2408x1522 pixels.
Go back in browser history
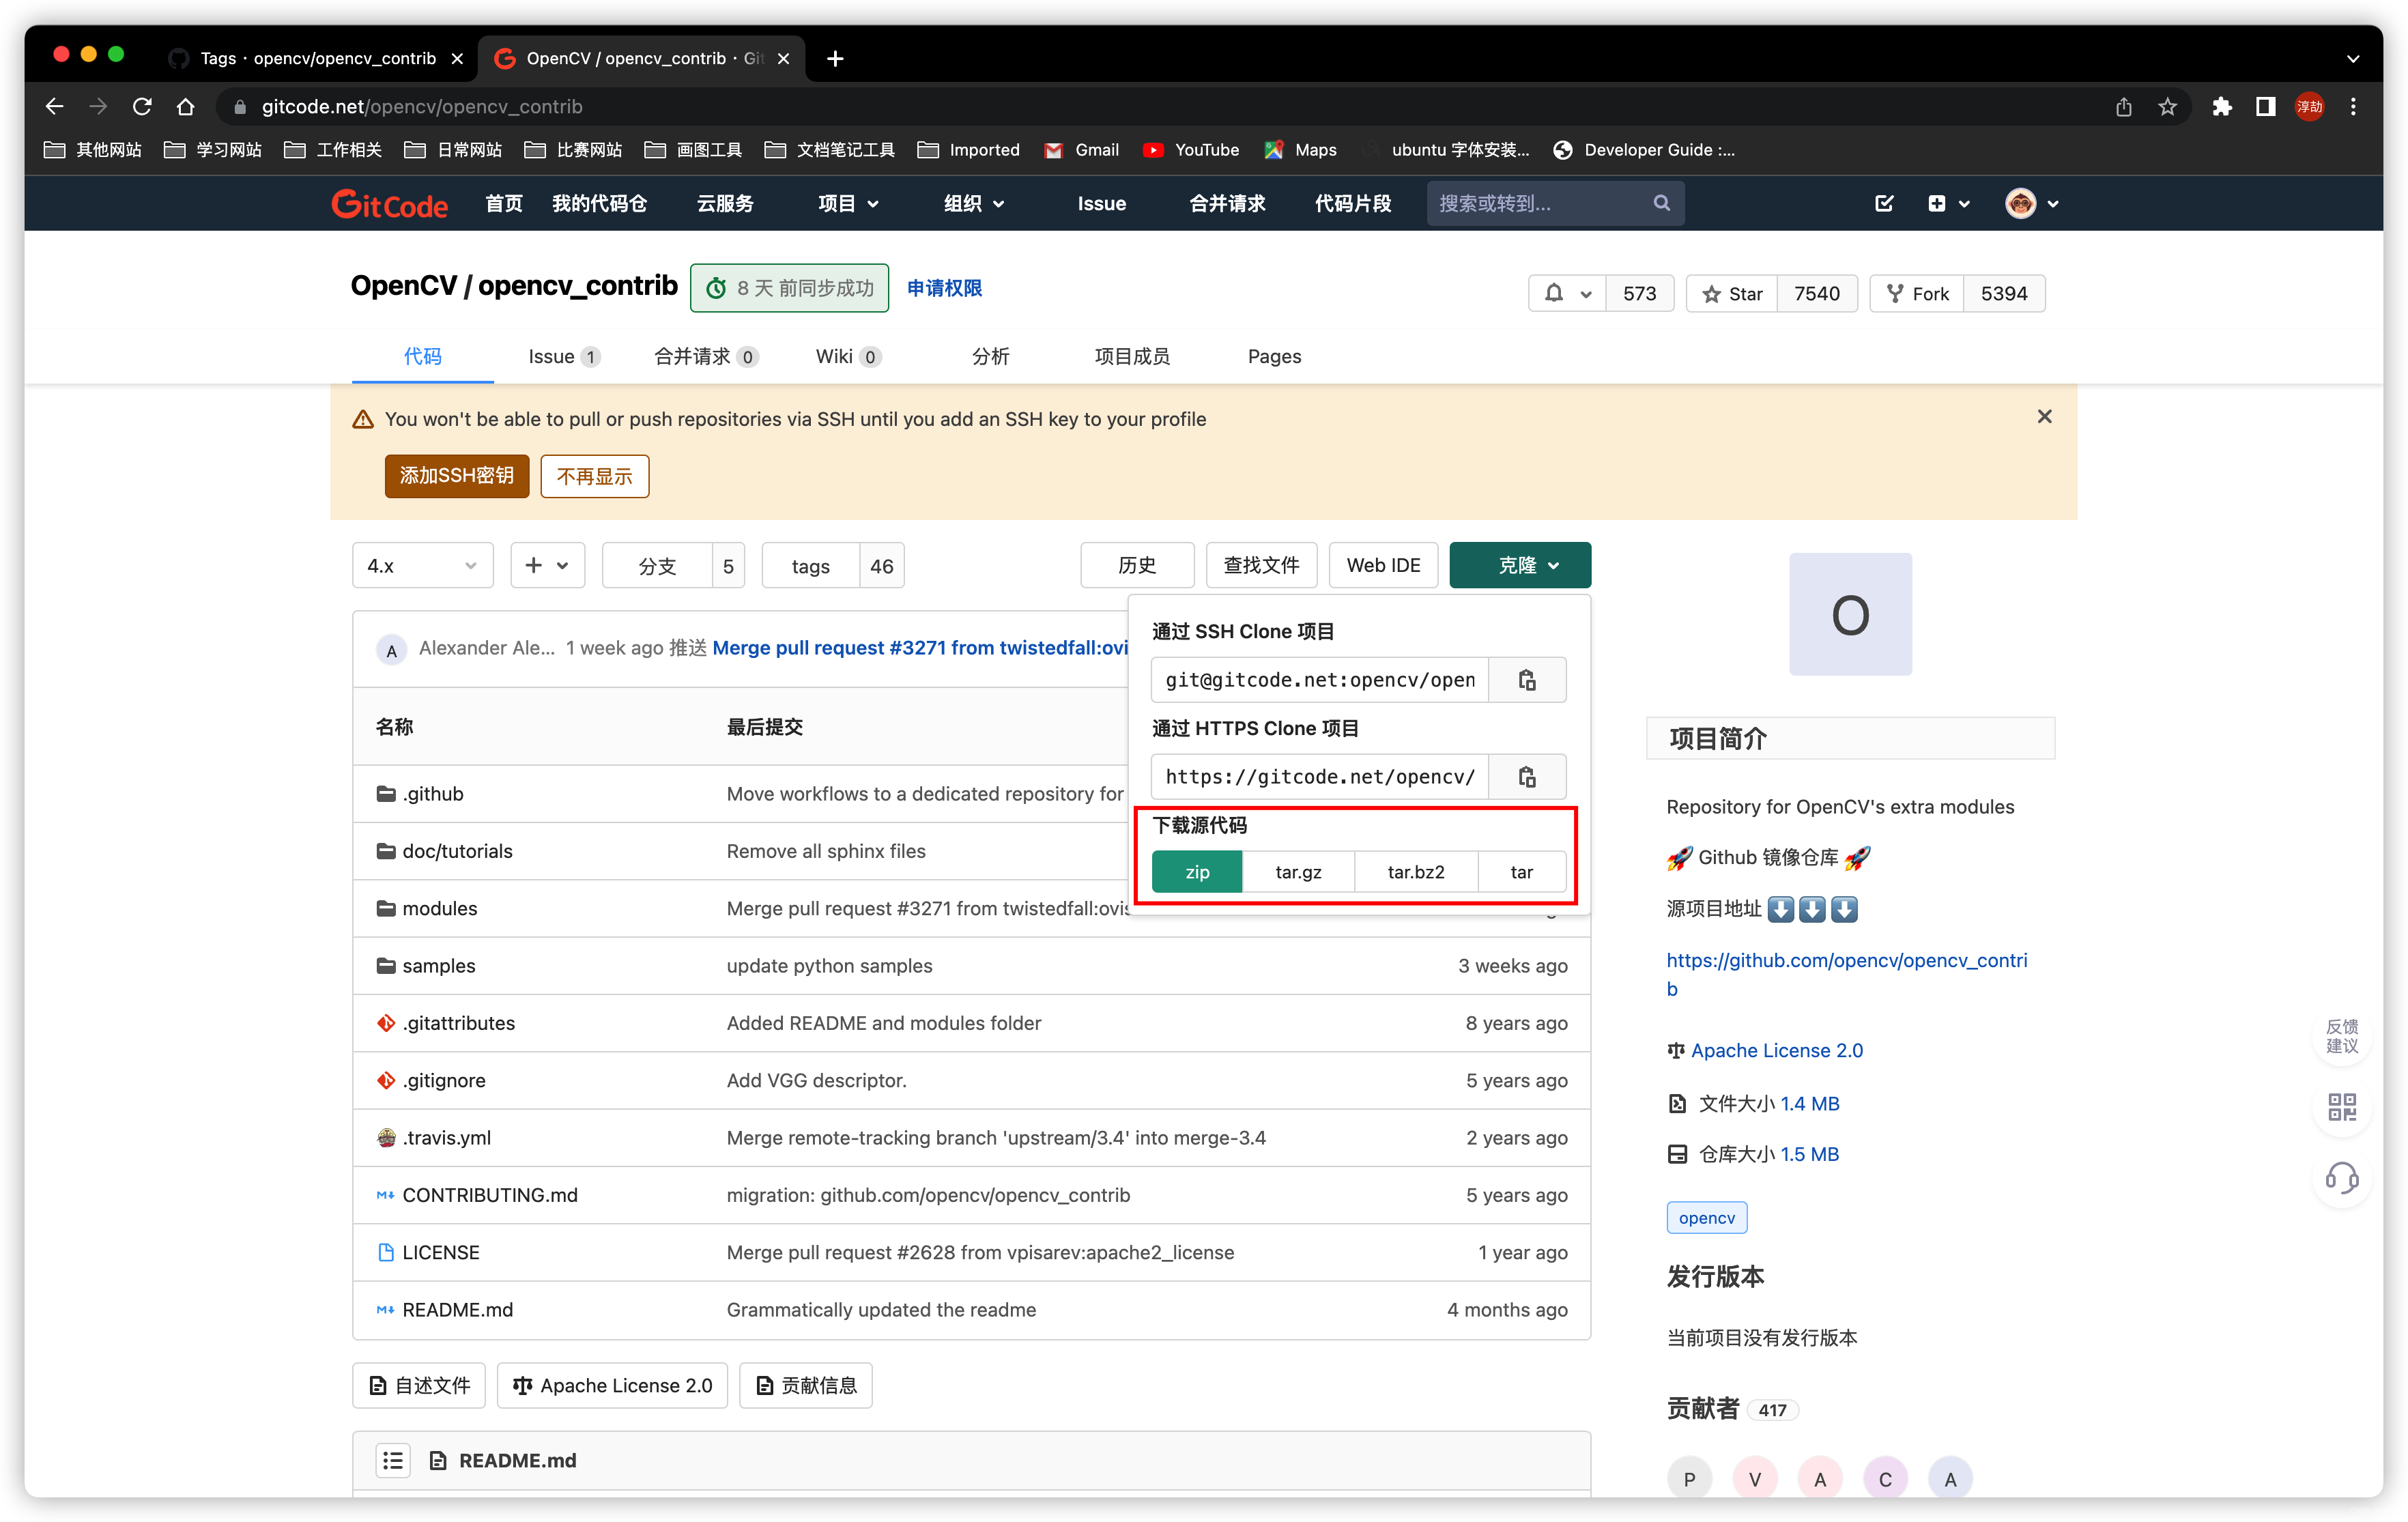tap(55, 107)
